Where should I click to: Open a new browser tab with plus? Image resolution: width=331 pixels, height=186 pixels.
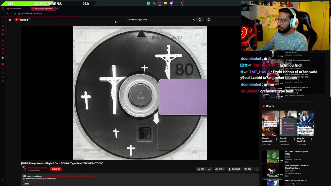coord(57,9)
